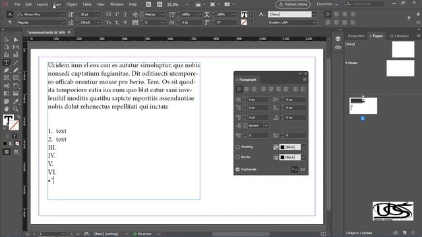Switch to the CC Libraries tab
The image size is (422, 237).
coord(399,36)
